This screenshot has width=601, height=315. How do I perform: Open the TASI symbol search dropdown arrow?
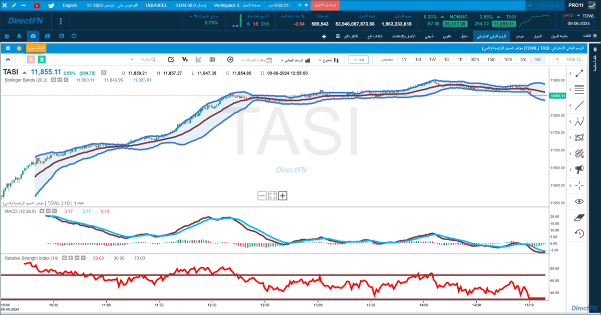pos(556,59)
